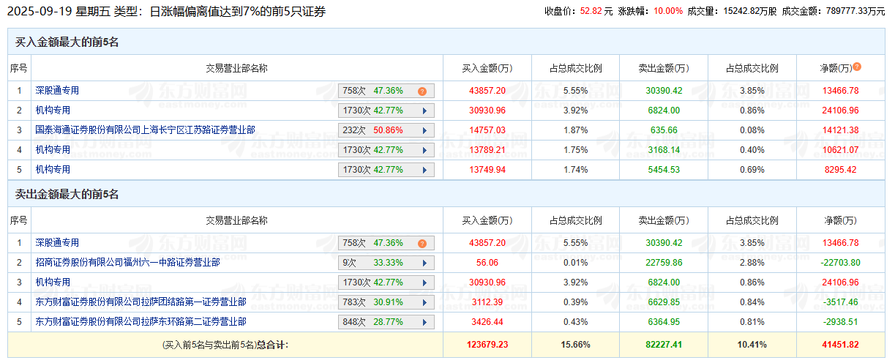Open 招商证券福州六一中路证券营业部 link
This screenshot has width=895, height=363.
[127, 262]
